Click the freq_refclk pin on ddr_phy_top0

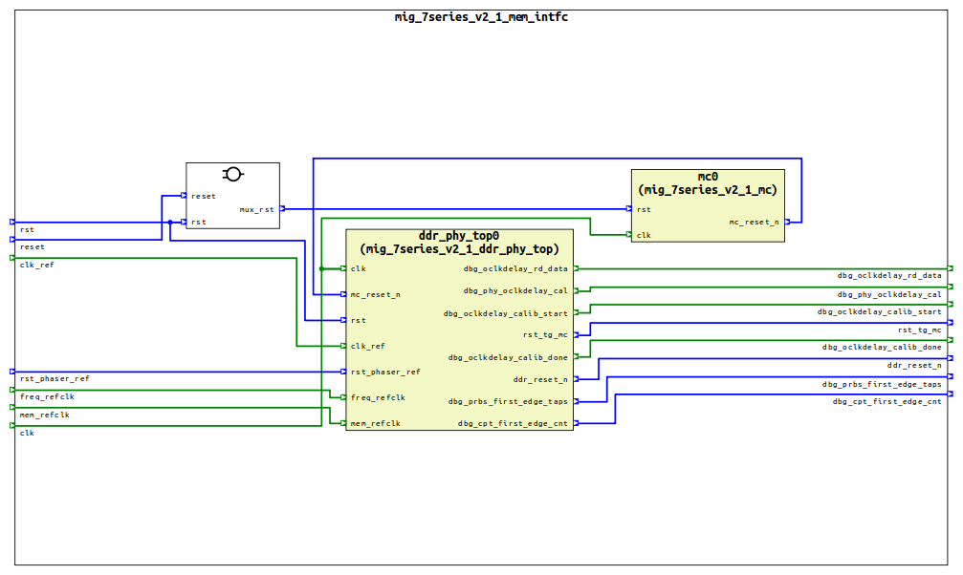click(345, 397)
